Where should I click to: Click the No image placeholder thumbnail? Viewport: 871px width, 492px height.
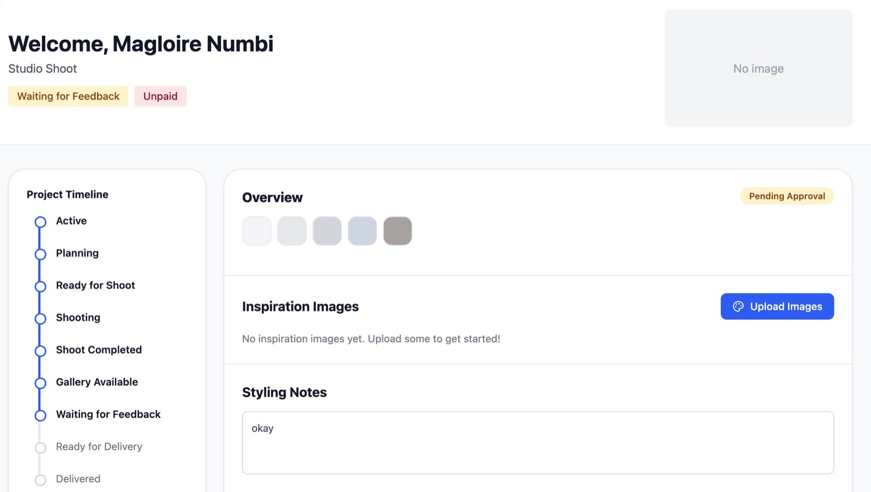[x=758, y=68]
